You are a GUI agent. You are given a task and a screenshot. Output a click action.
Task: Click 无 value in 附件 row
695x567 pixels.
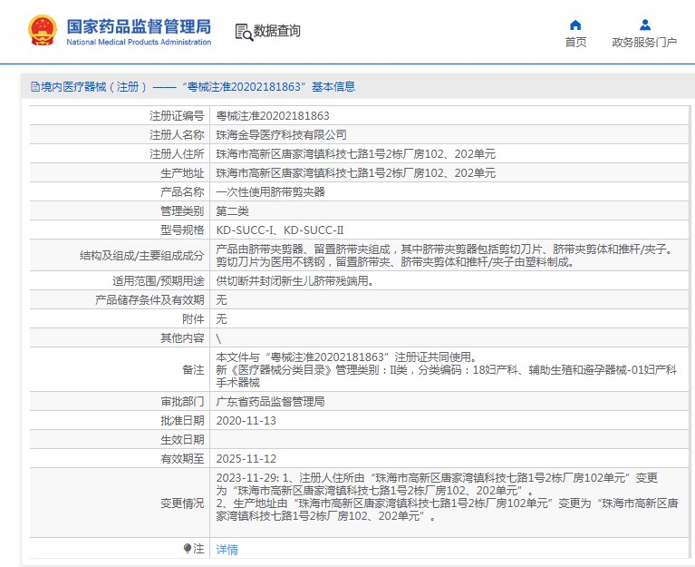[x=221, y=319]
